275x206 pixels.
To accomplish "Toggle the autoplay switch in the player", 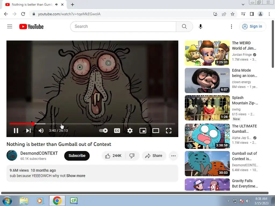I will tap(103, 131).
